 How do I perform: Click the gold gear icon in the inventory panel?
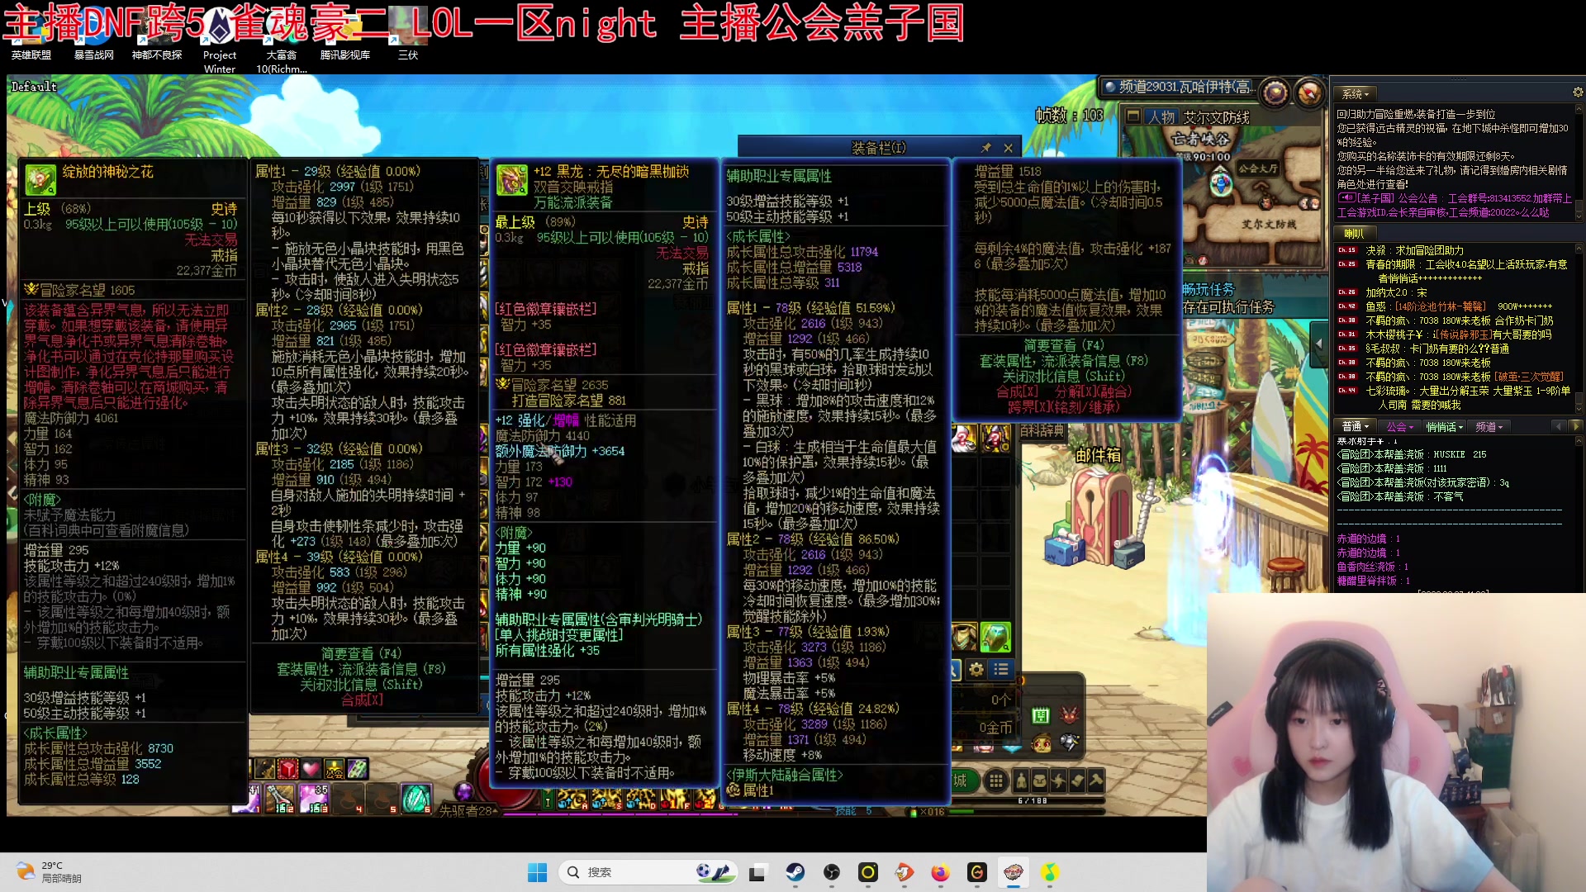(x=976, y=670)
